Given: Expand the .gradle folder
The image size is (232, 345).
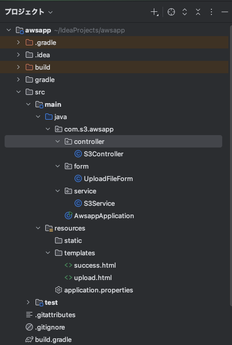Looking at the screenshot, I should click(x=19, y=42).
